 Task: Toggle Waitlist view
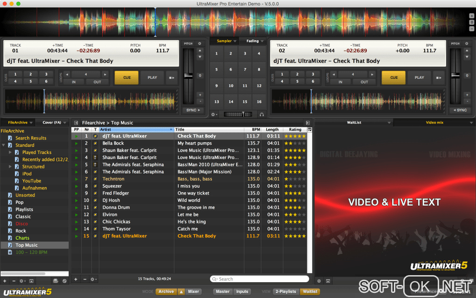coord(310,291)
